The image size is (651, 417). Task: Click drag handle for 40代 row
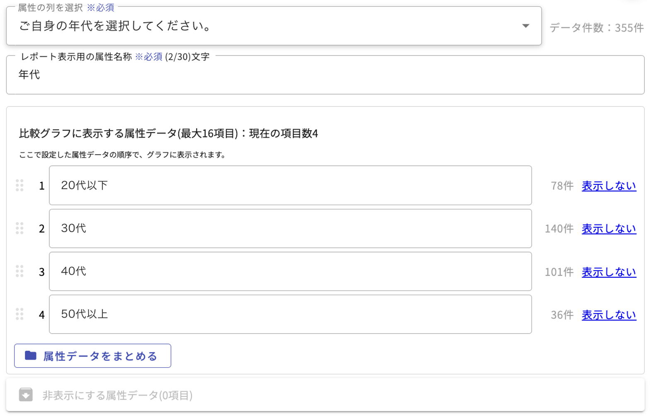coord(19,272)
